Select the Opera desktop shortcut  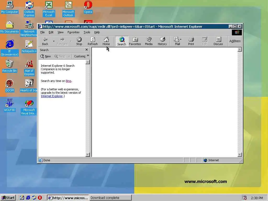[88, 7]
